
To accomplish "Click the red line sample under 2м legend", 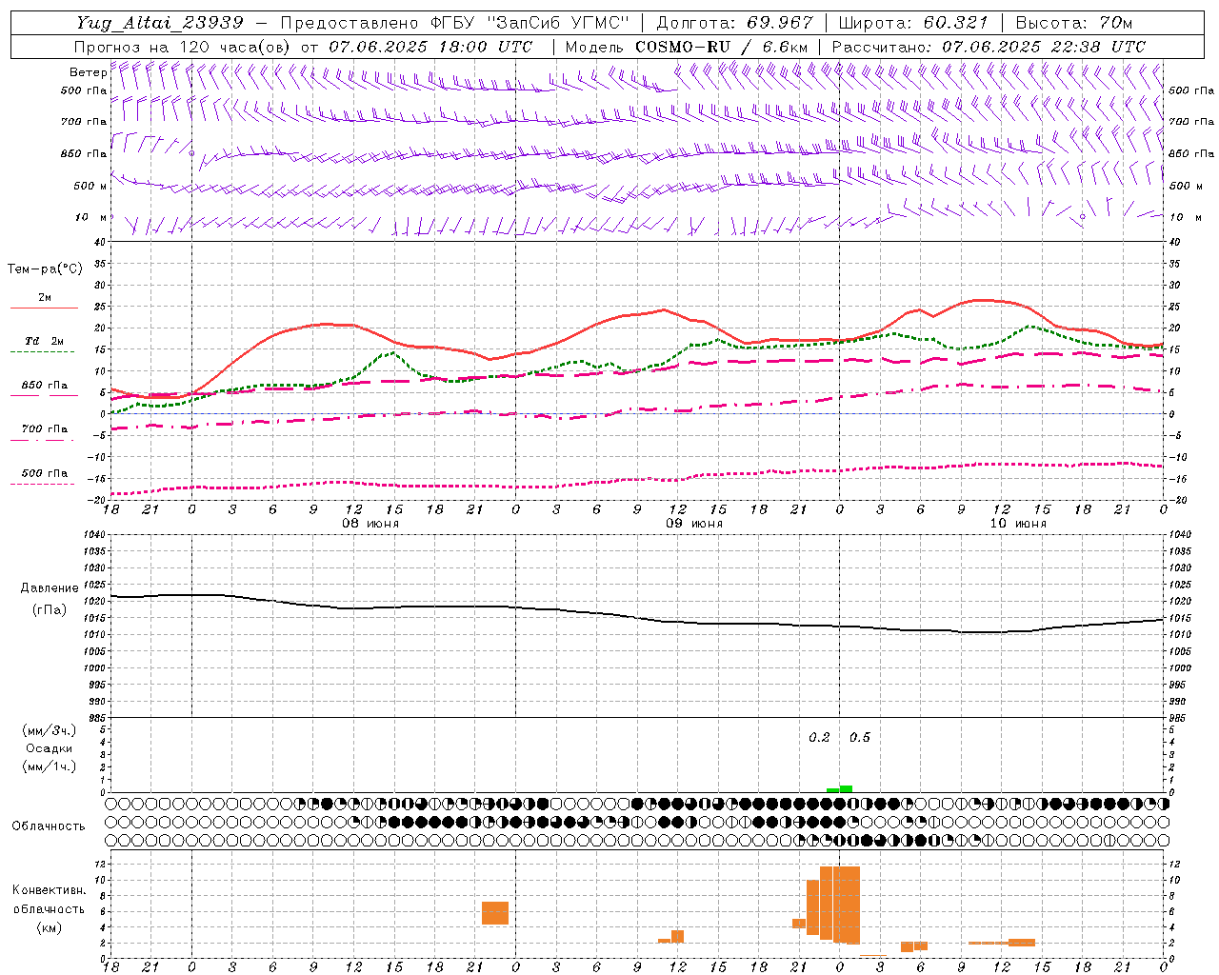I will pyautogui.click(x=44, y=308).
